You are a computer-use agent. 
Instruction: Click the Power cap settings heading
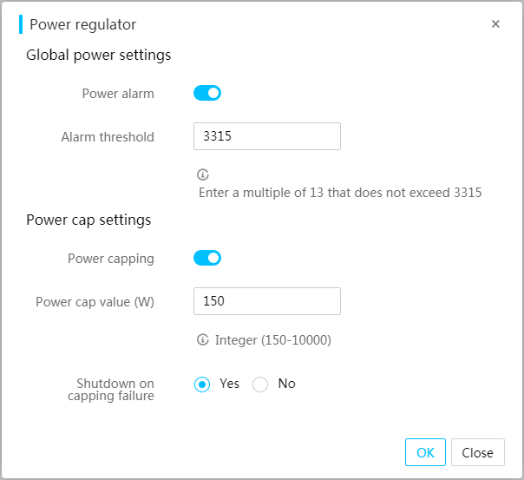click(x=88, y=220)
